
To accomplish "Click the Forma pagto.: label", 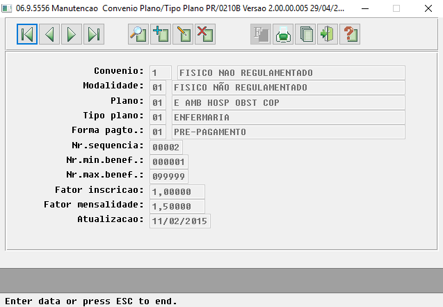I will click(x=108, y=130).
